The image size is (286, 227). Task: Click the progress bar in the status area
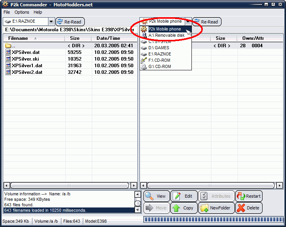[x=213, y=219]
